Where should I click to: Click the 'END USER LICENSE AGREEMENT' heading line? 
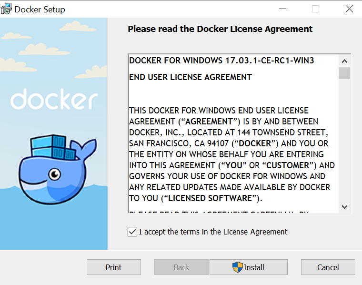coord(191,77)
